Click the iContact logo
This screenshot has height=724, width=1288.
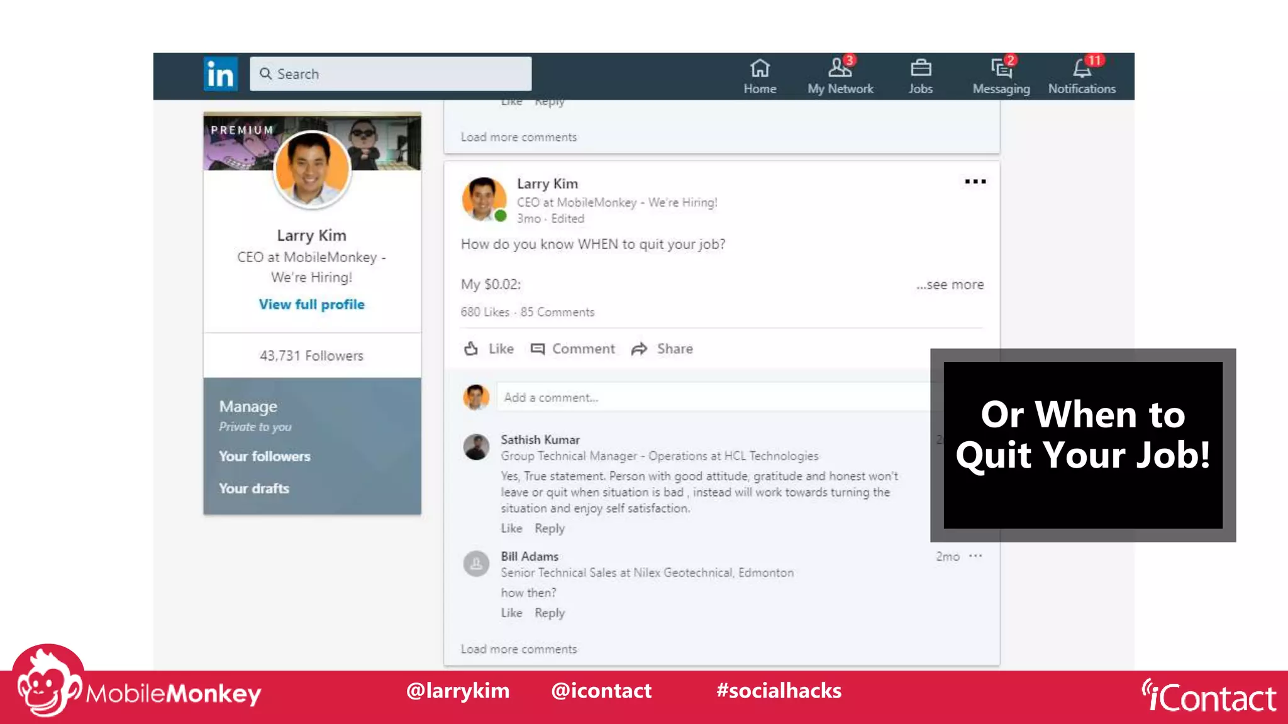pos(1208,696)
